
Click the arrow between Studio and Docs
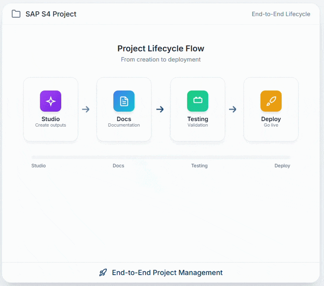tap(86, 109)
